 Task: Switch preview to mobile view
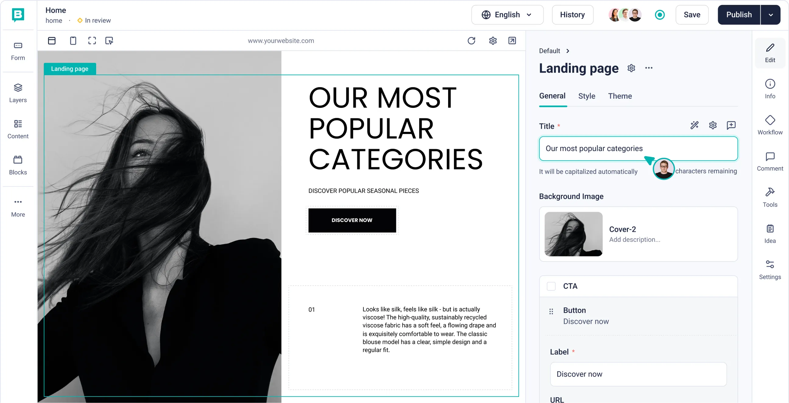73,41
